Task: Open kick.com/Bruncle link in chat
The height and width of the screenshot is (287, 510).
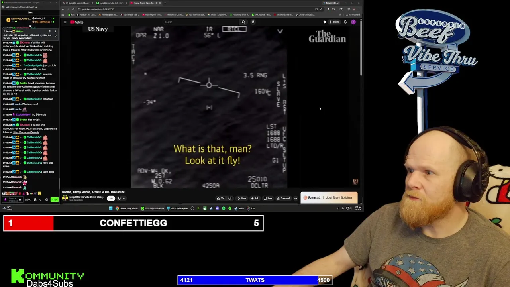Action: [26, 132]
